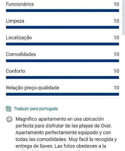Click the smiley face review icon

coord(9,119)
